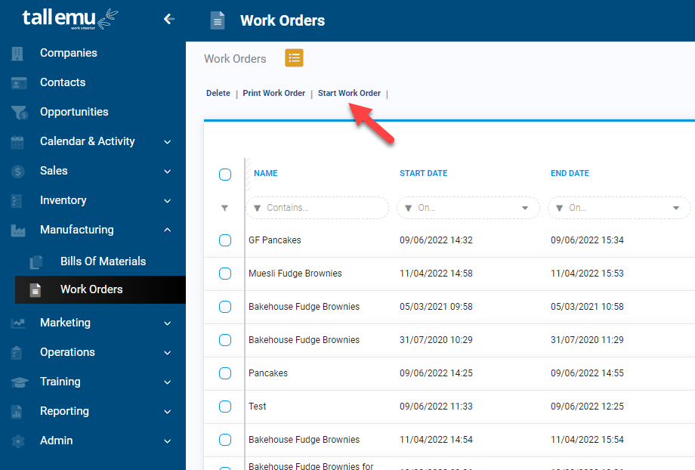Sort by the START DATE column header
The image size is (695, 470).
(x=423, y=173)
